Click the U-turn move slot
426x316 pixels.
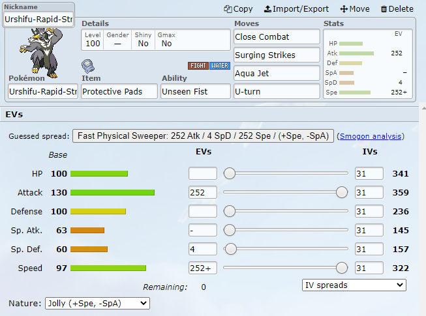277,91
